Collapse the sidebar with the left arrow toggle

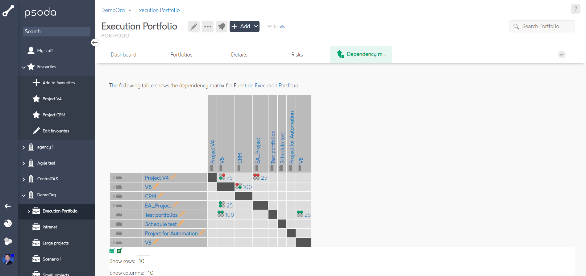pos(95,42)
